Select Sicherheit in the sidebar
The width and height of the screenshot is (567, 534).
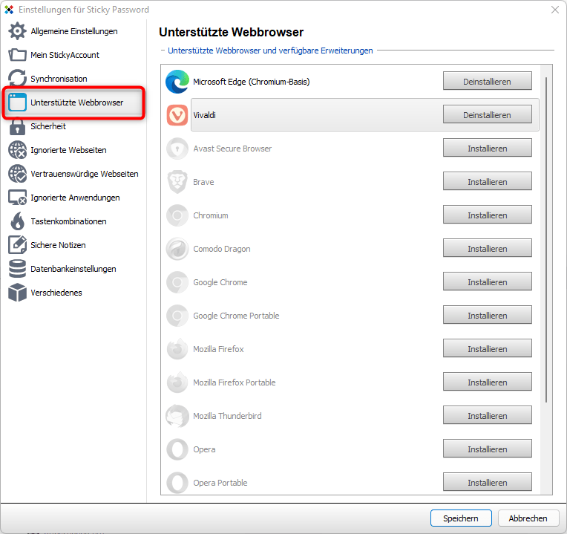(73, 126)
